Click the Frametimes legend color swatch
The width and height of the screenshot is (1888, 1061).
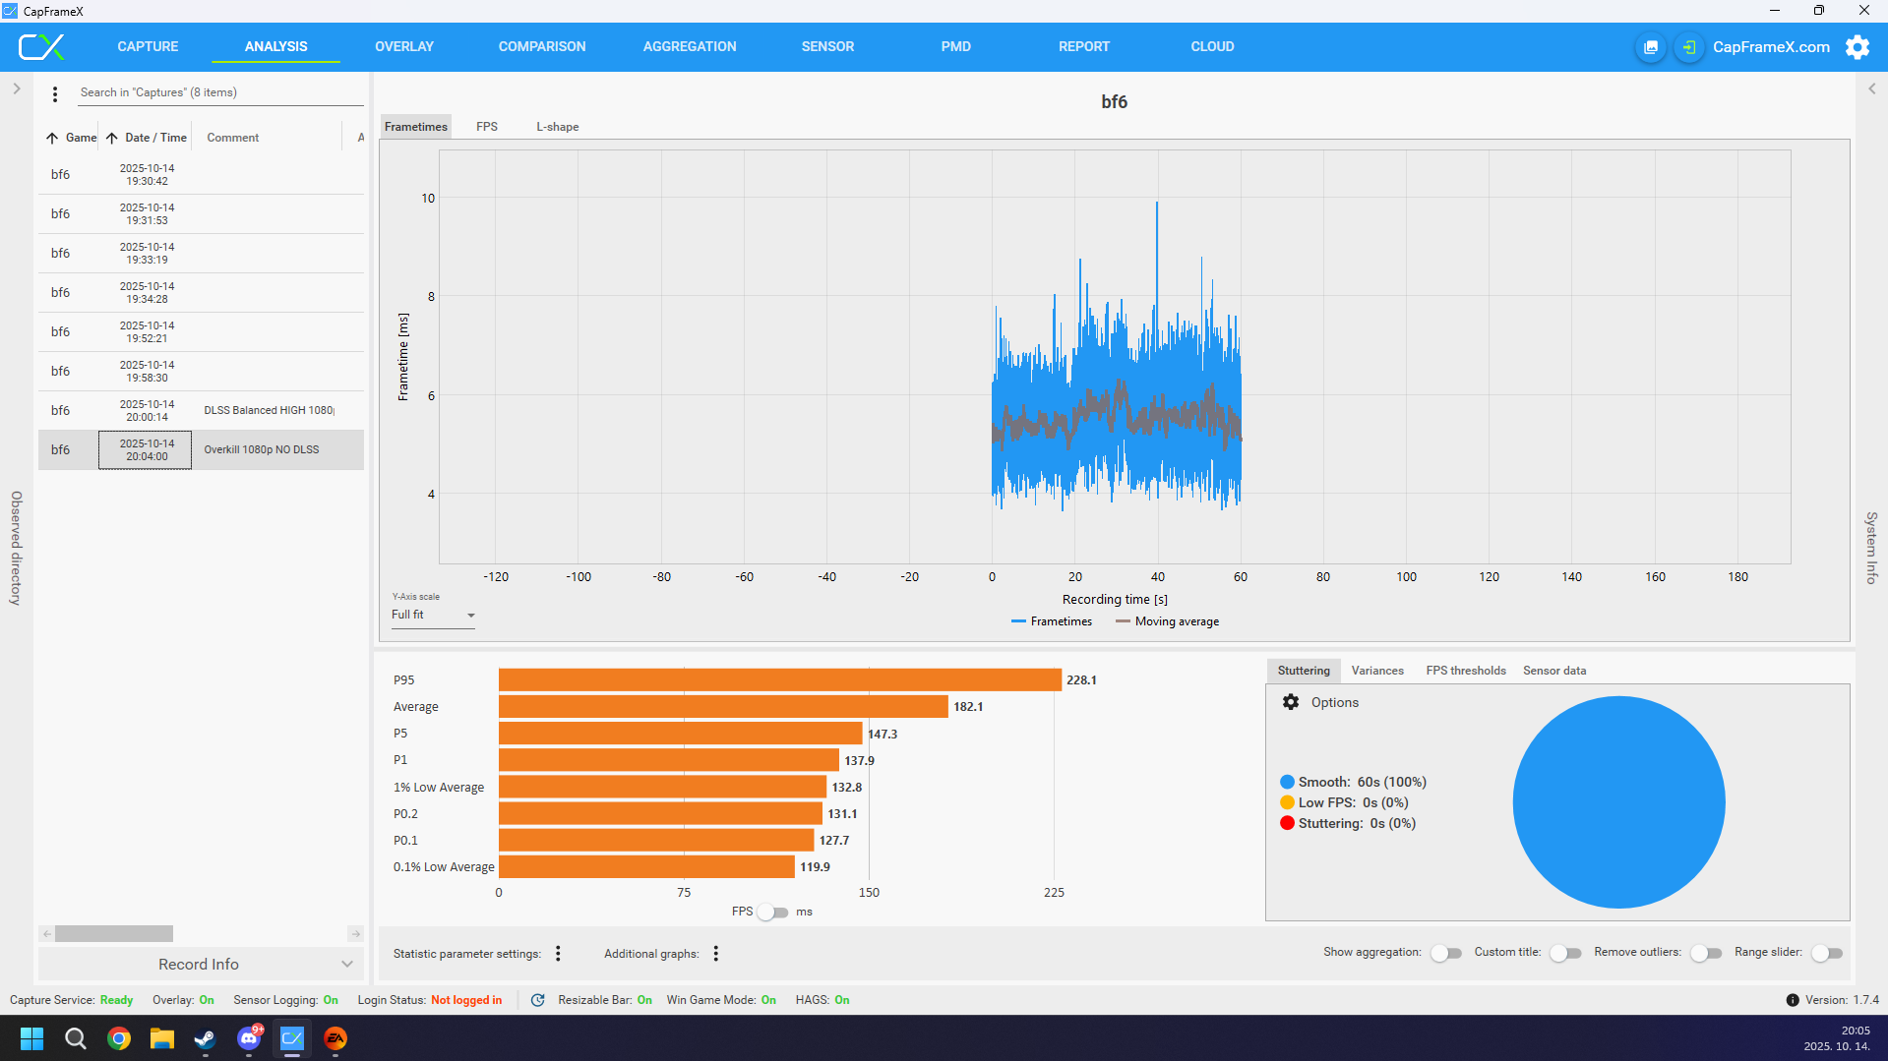pos(1018,621)
